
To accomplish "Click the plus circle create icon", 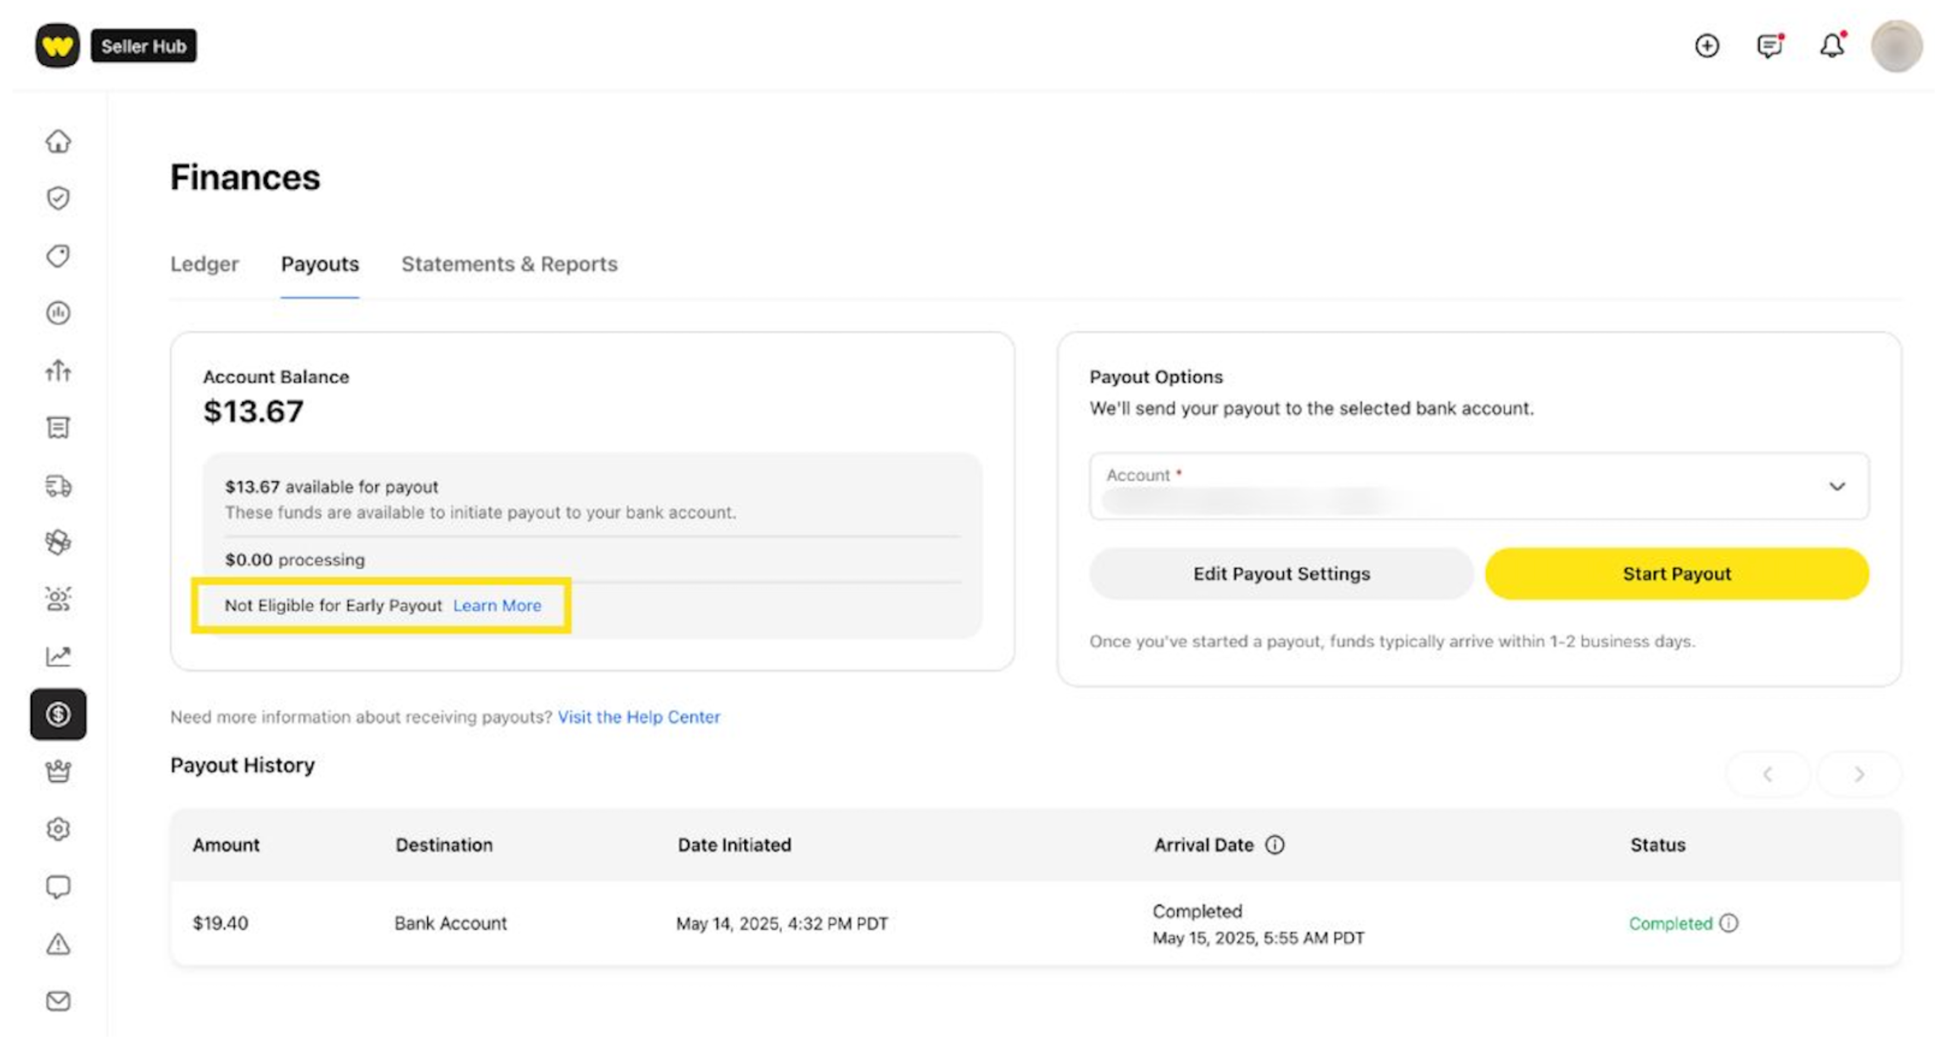I will pyautogui.click(x=1707, y=46).
